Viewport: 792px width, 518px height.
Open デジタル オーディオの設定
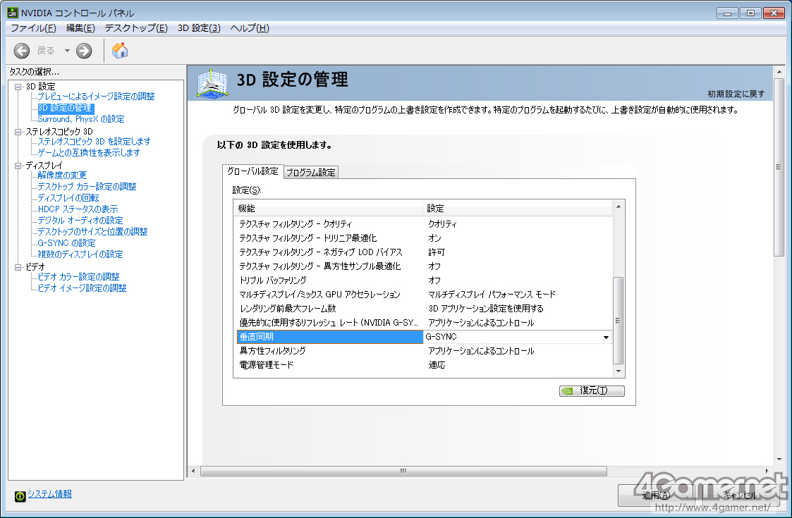(80, 220)
